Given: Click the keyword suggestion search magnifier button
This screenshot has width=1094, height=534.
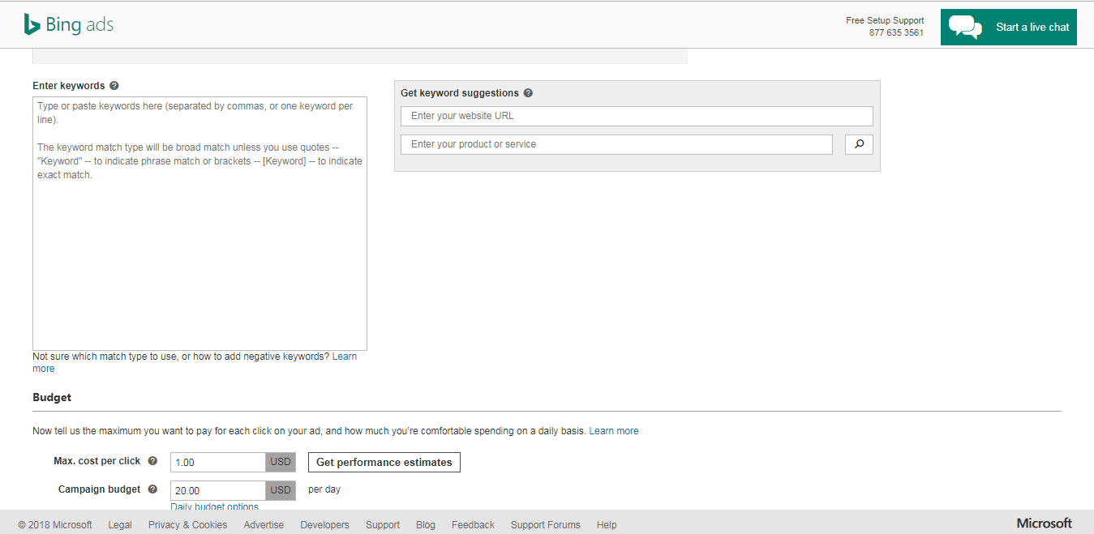Looking at the screenshot, I should (859, 144).
